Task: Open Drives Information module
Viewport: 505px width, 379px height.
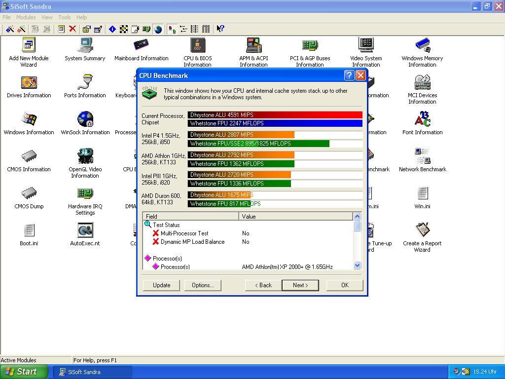Action: [29, 83]
